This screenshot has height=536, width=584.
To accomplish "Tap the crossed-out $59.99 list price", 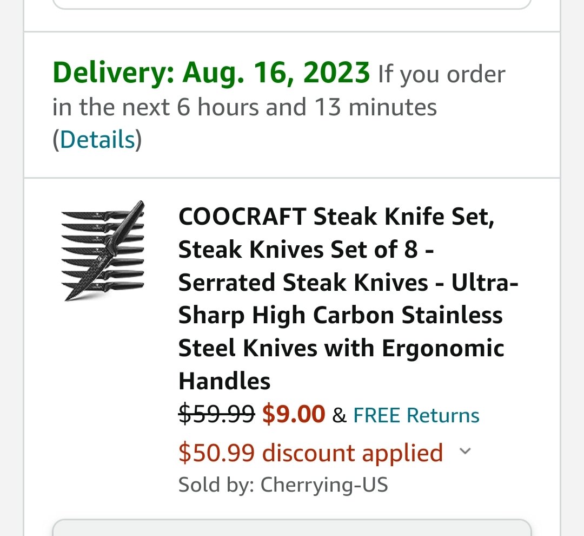I will [x=216, y=414].
